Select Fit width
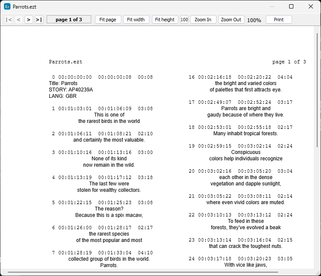The height and width of the screenshot is (276, 321). [136, 20]
